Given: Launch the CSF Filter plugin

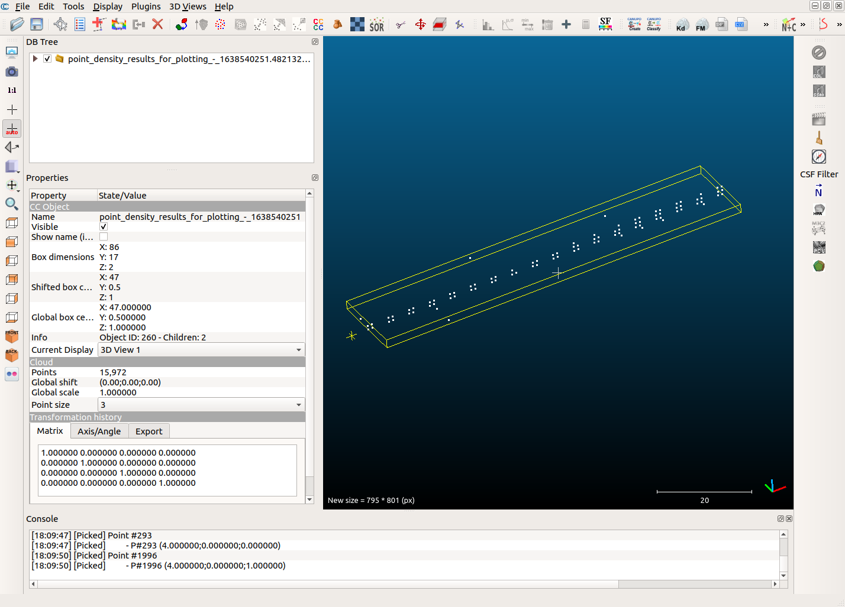Looking at the screenshot, I should [819, 157].
